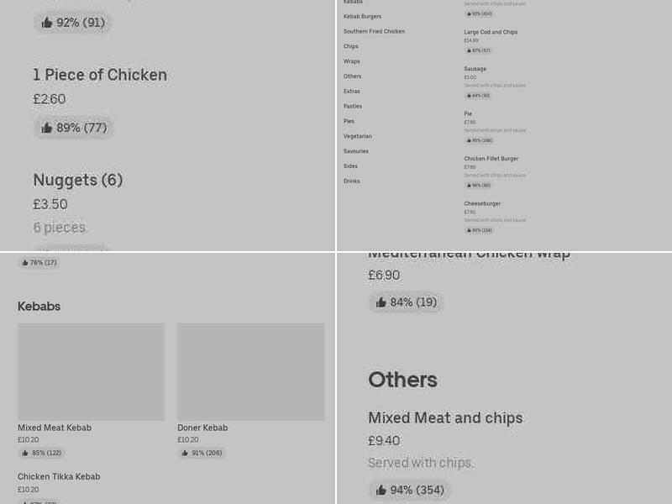Open the Drinks section from the sidebar
672x504 pixels.
click(x=351, y=181)
